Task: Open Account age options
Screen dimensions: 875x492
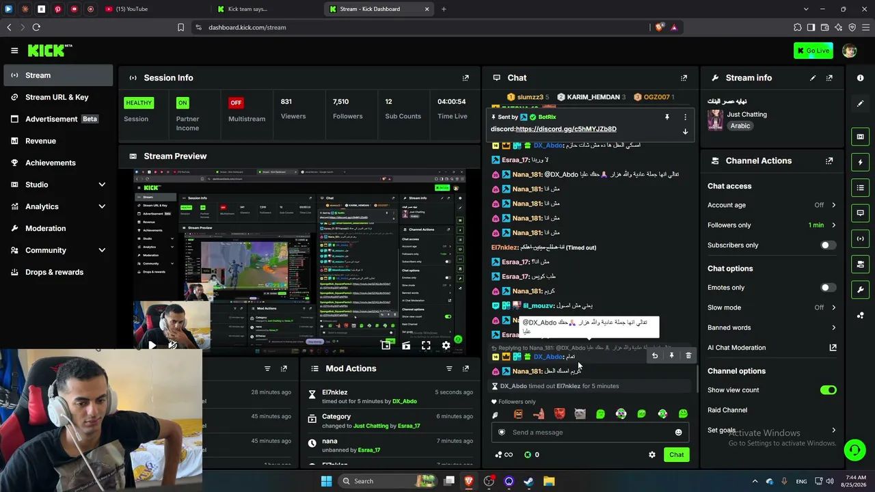Action: pos(772,205)
